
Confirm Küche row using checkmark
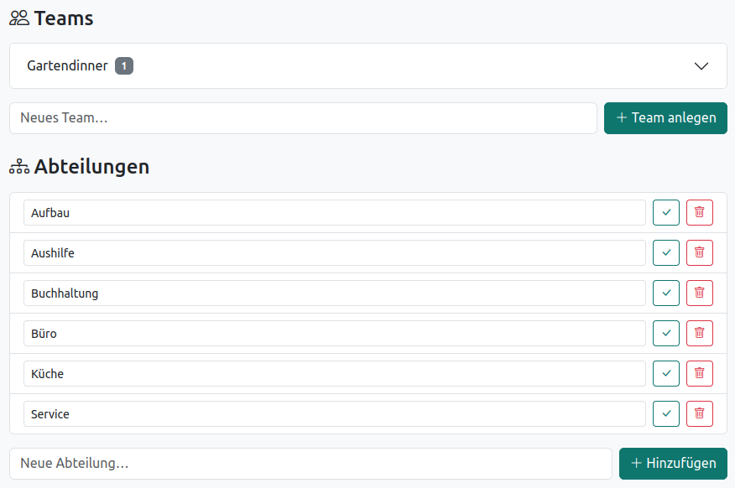666,374
